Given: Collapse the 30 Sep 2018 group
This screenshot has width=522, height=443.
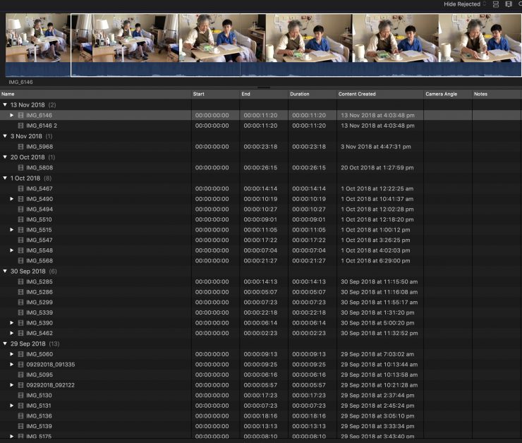Looking at the screenshot, I should coord(5,272).
